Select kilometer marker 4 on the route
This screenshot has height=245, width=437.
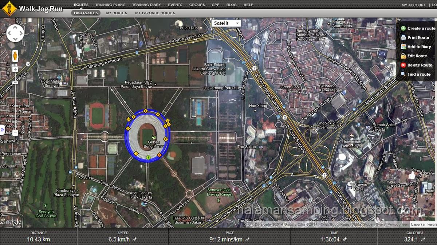(x=158, y=114)
